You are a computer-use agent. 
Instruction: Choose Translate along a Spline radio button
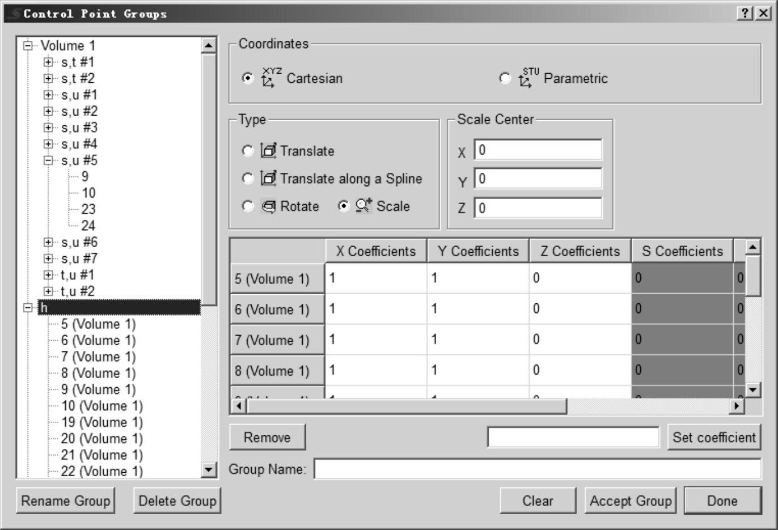[248, 179]
